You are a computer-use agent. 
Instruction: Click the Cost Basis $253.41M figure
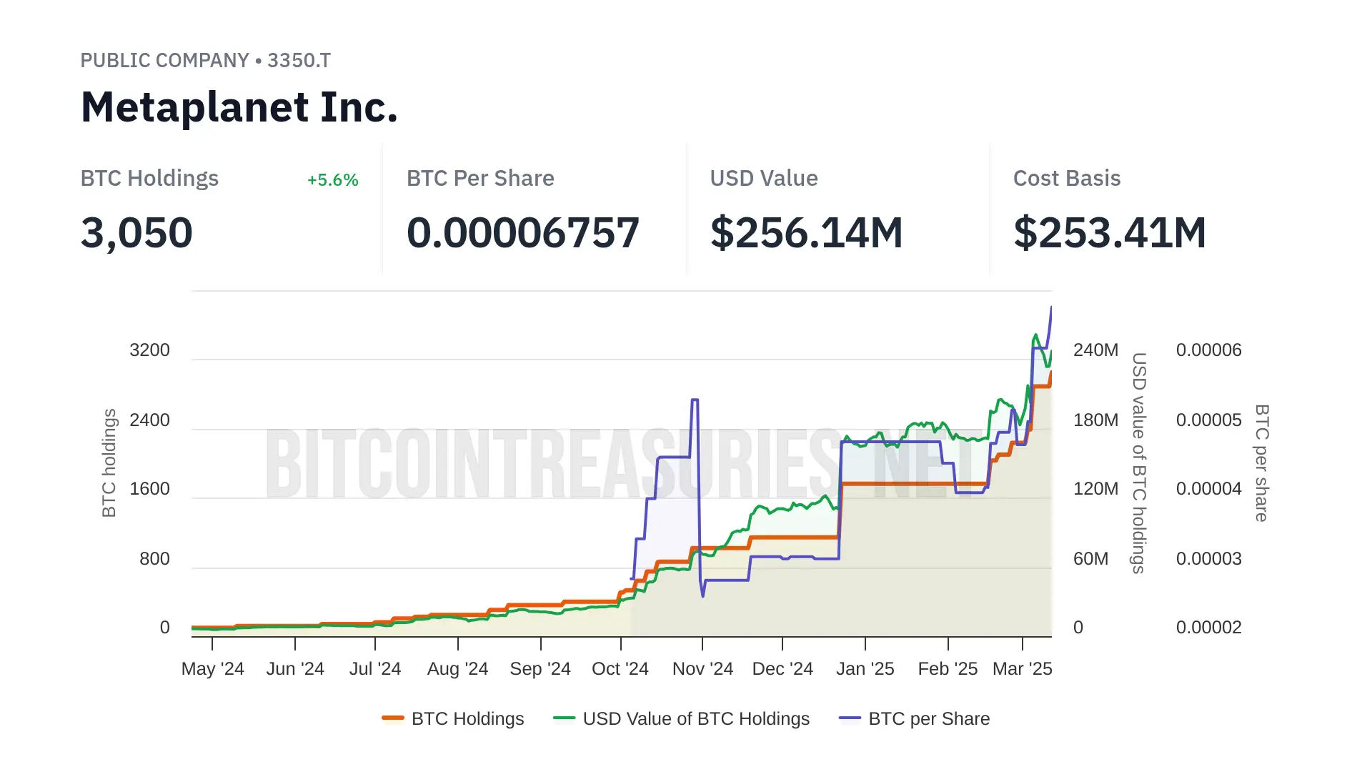click(x=1109, y=233)
